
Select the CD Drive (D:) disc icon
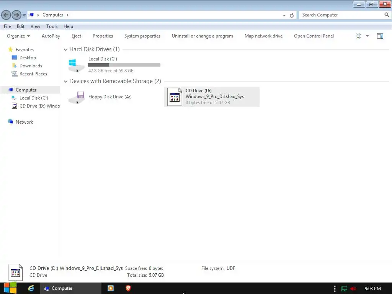pyautogui.click(x=175, y=97)
